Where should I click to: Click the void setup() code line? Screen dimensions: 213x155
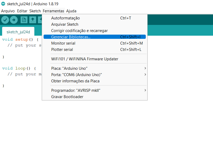point(20,39)
